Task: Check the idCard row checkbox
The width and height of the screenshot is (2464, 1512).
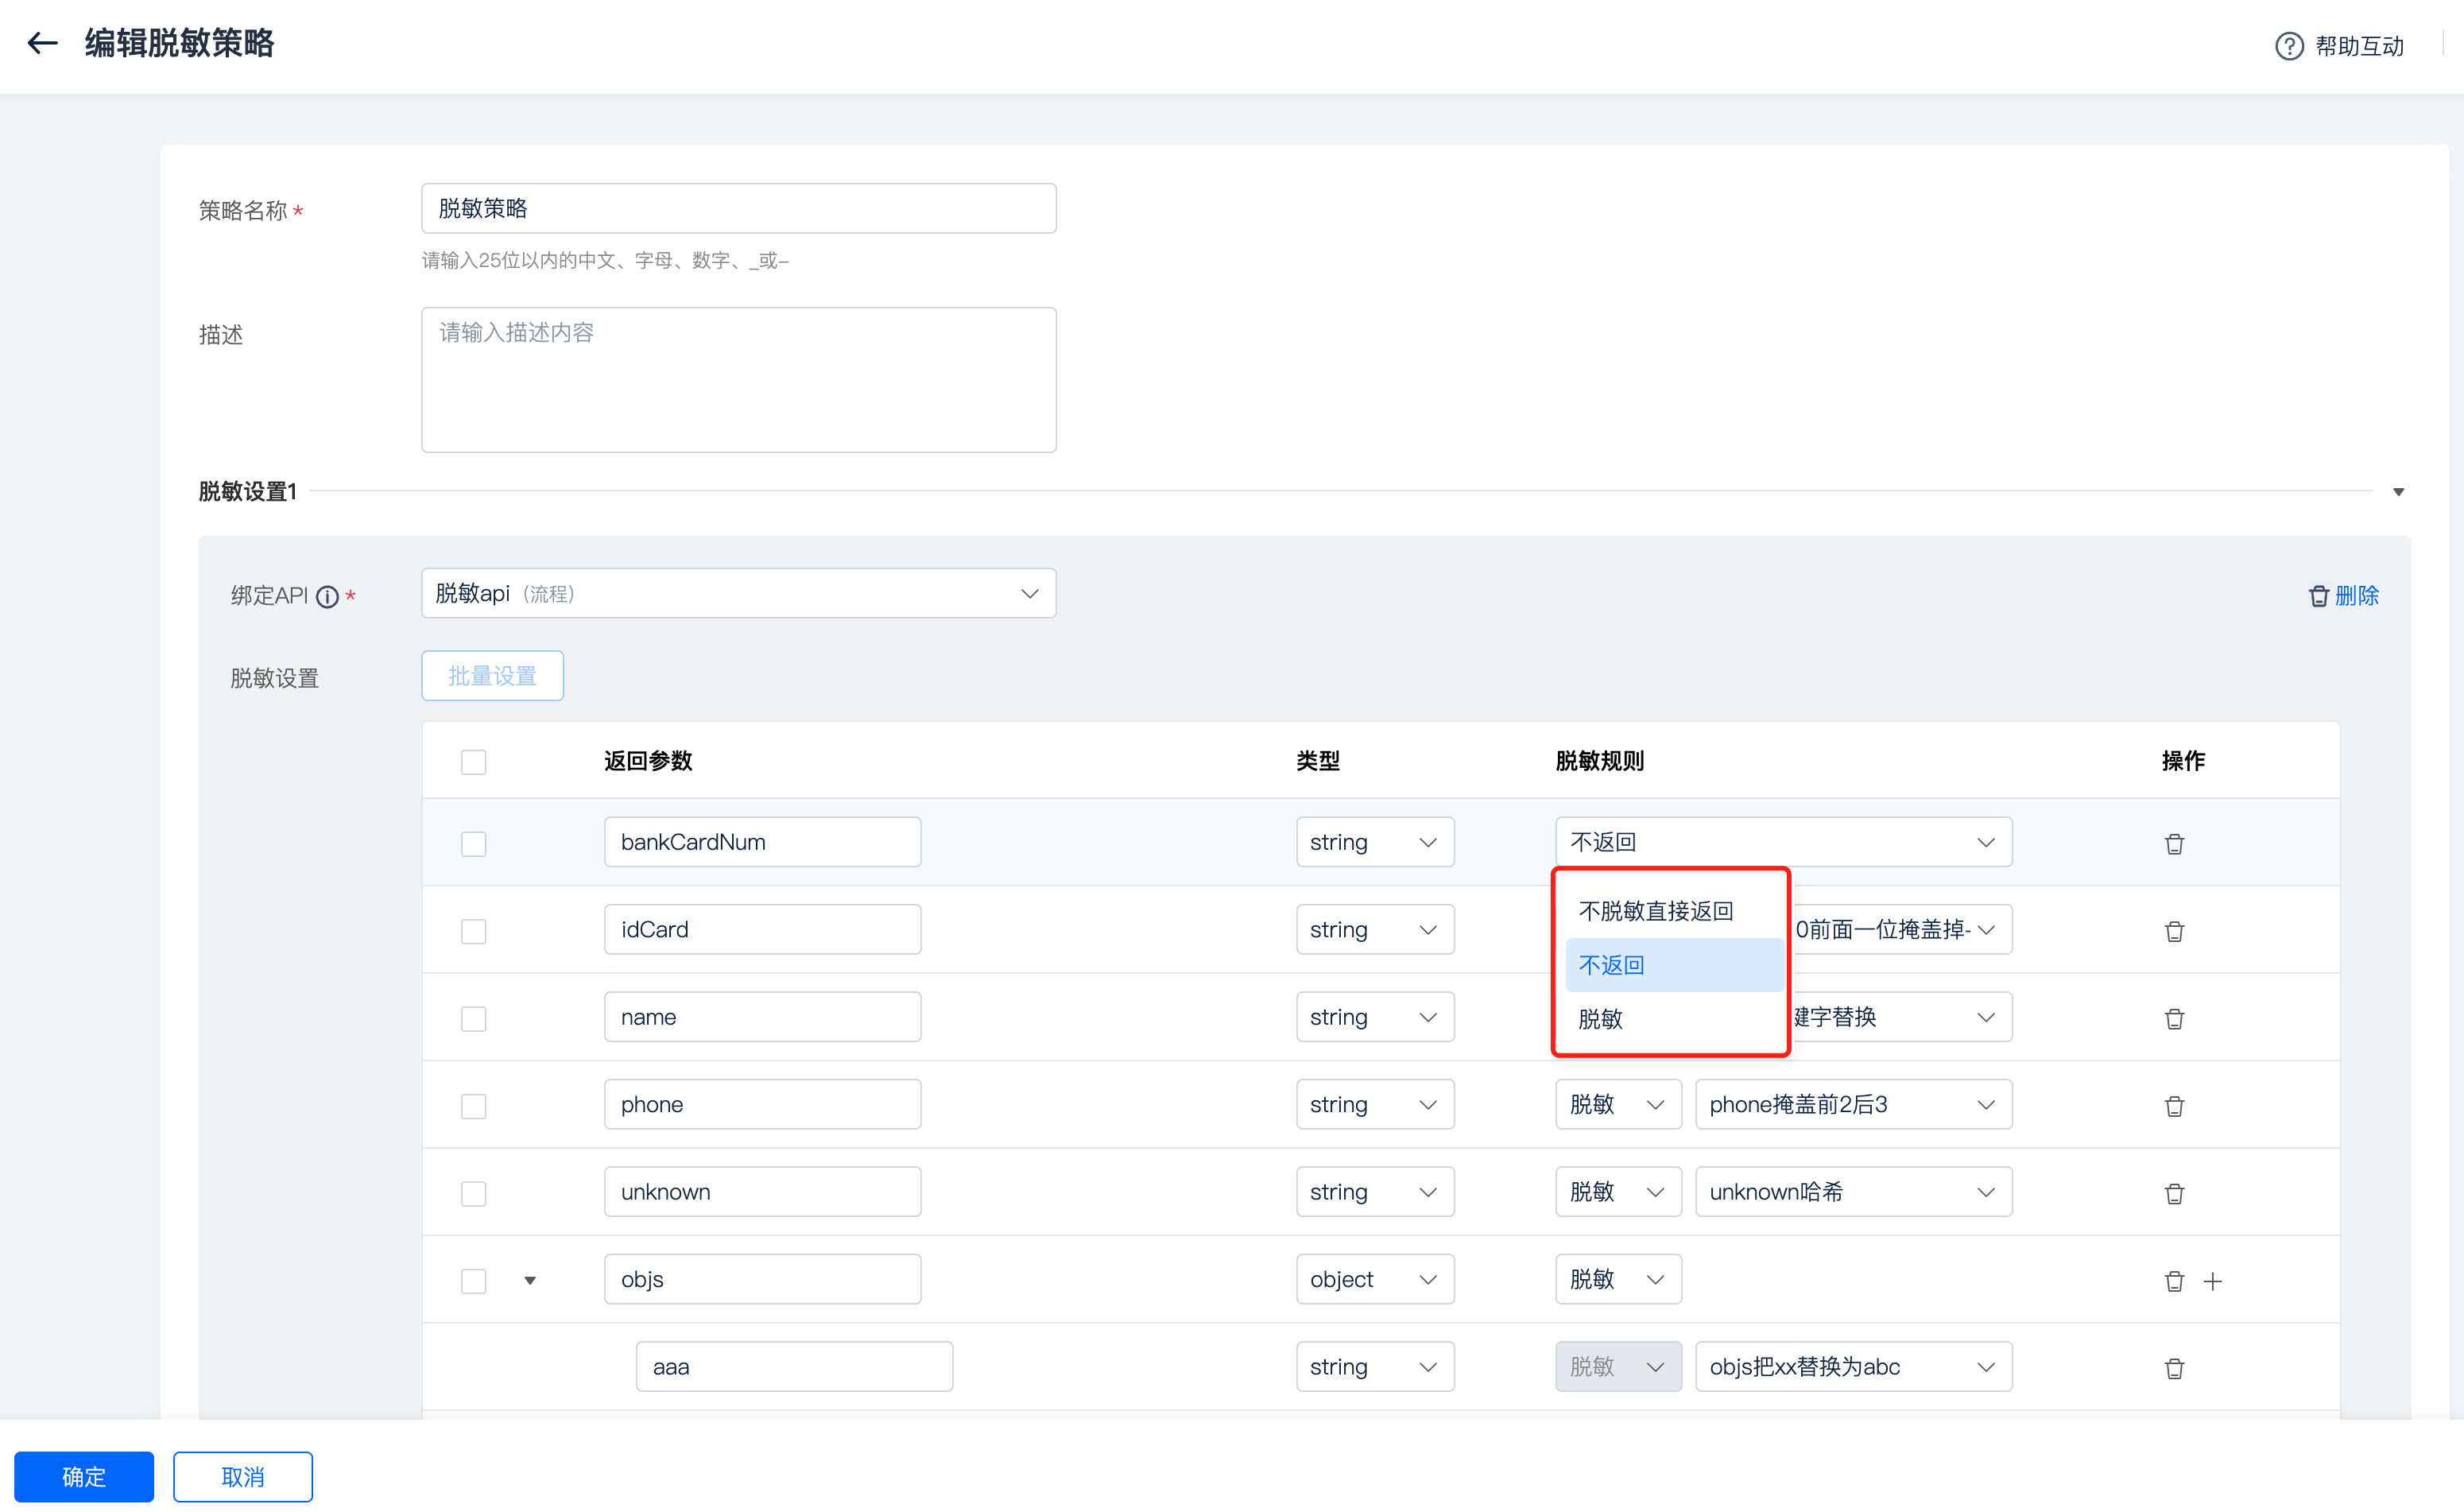Action: tap(474, 931)
